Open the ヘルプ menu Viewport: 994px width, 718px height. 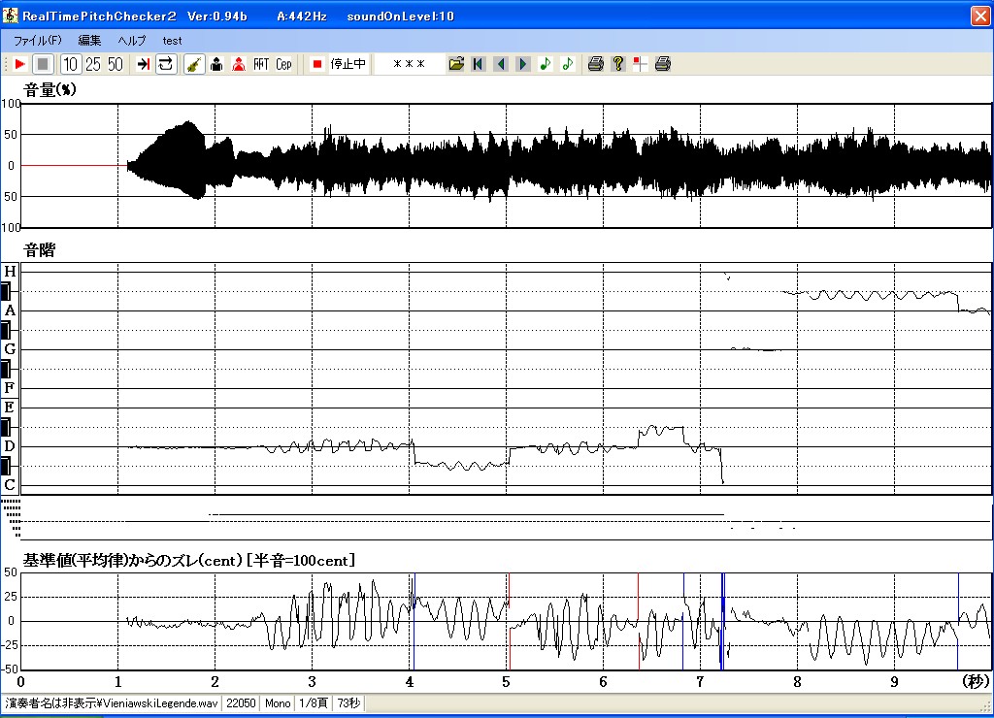click(x=132, y=41)
